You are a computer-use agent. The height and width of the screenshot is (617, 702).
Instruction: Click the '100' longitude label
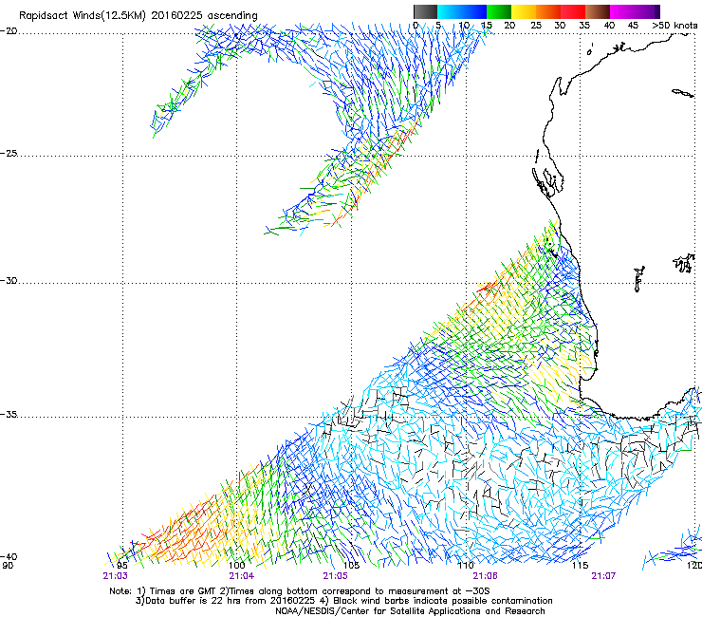237,565
